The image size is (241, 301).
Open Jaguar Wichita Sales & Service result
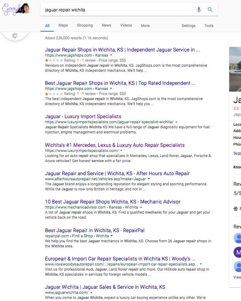(105, 287)
